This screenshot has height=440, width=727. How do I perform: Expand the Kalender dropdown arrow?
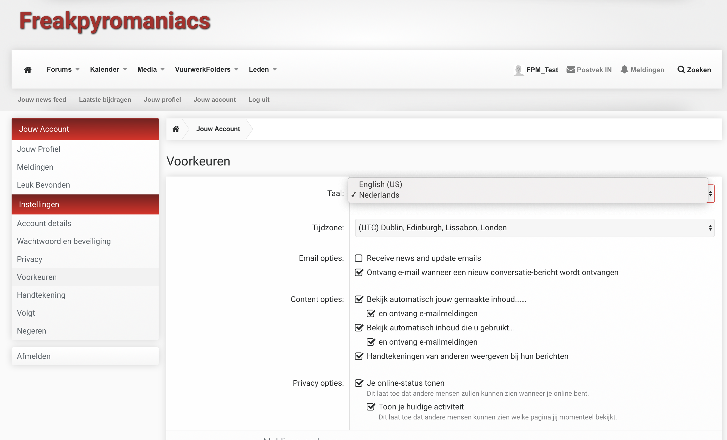(x=125, y=70)
